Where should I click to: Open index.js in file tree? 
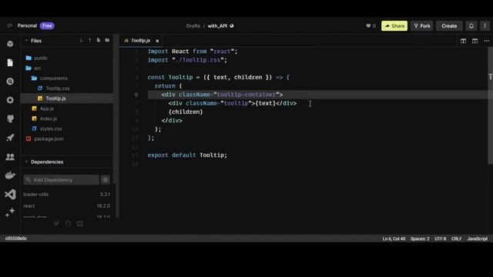click(x=48, y=118)
